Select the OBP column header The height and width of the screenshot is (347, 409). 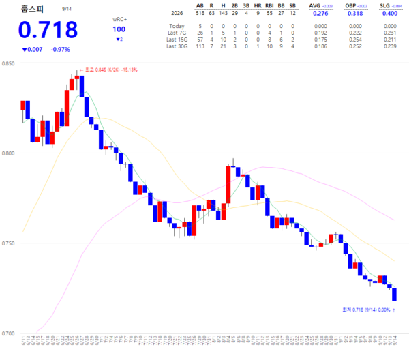(350, 6)
